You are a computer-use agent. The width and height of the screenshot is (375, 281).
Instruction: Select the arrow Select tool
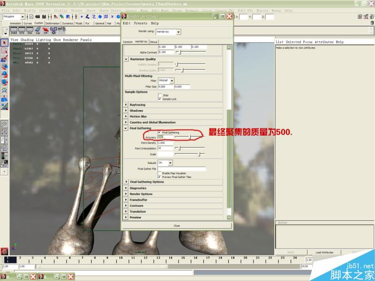(4, 43)
